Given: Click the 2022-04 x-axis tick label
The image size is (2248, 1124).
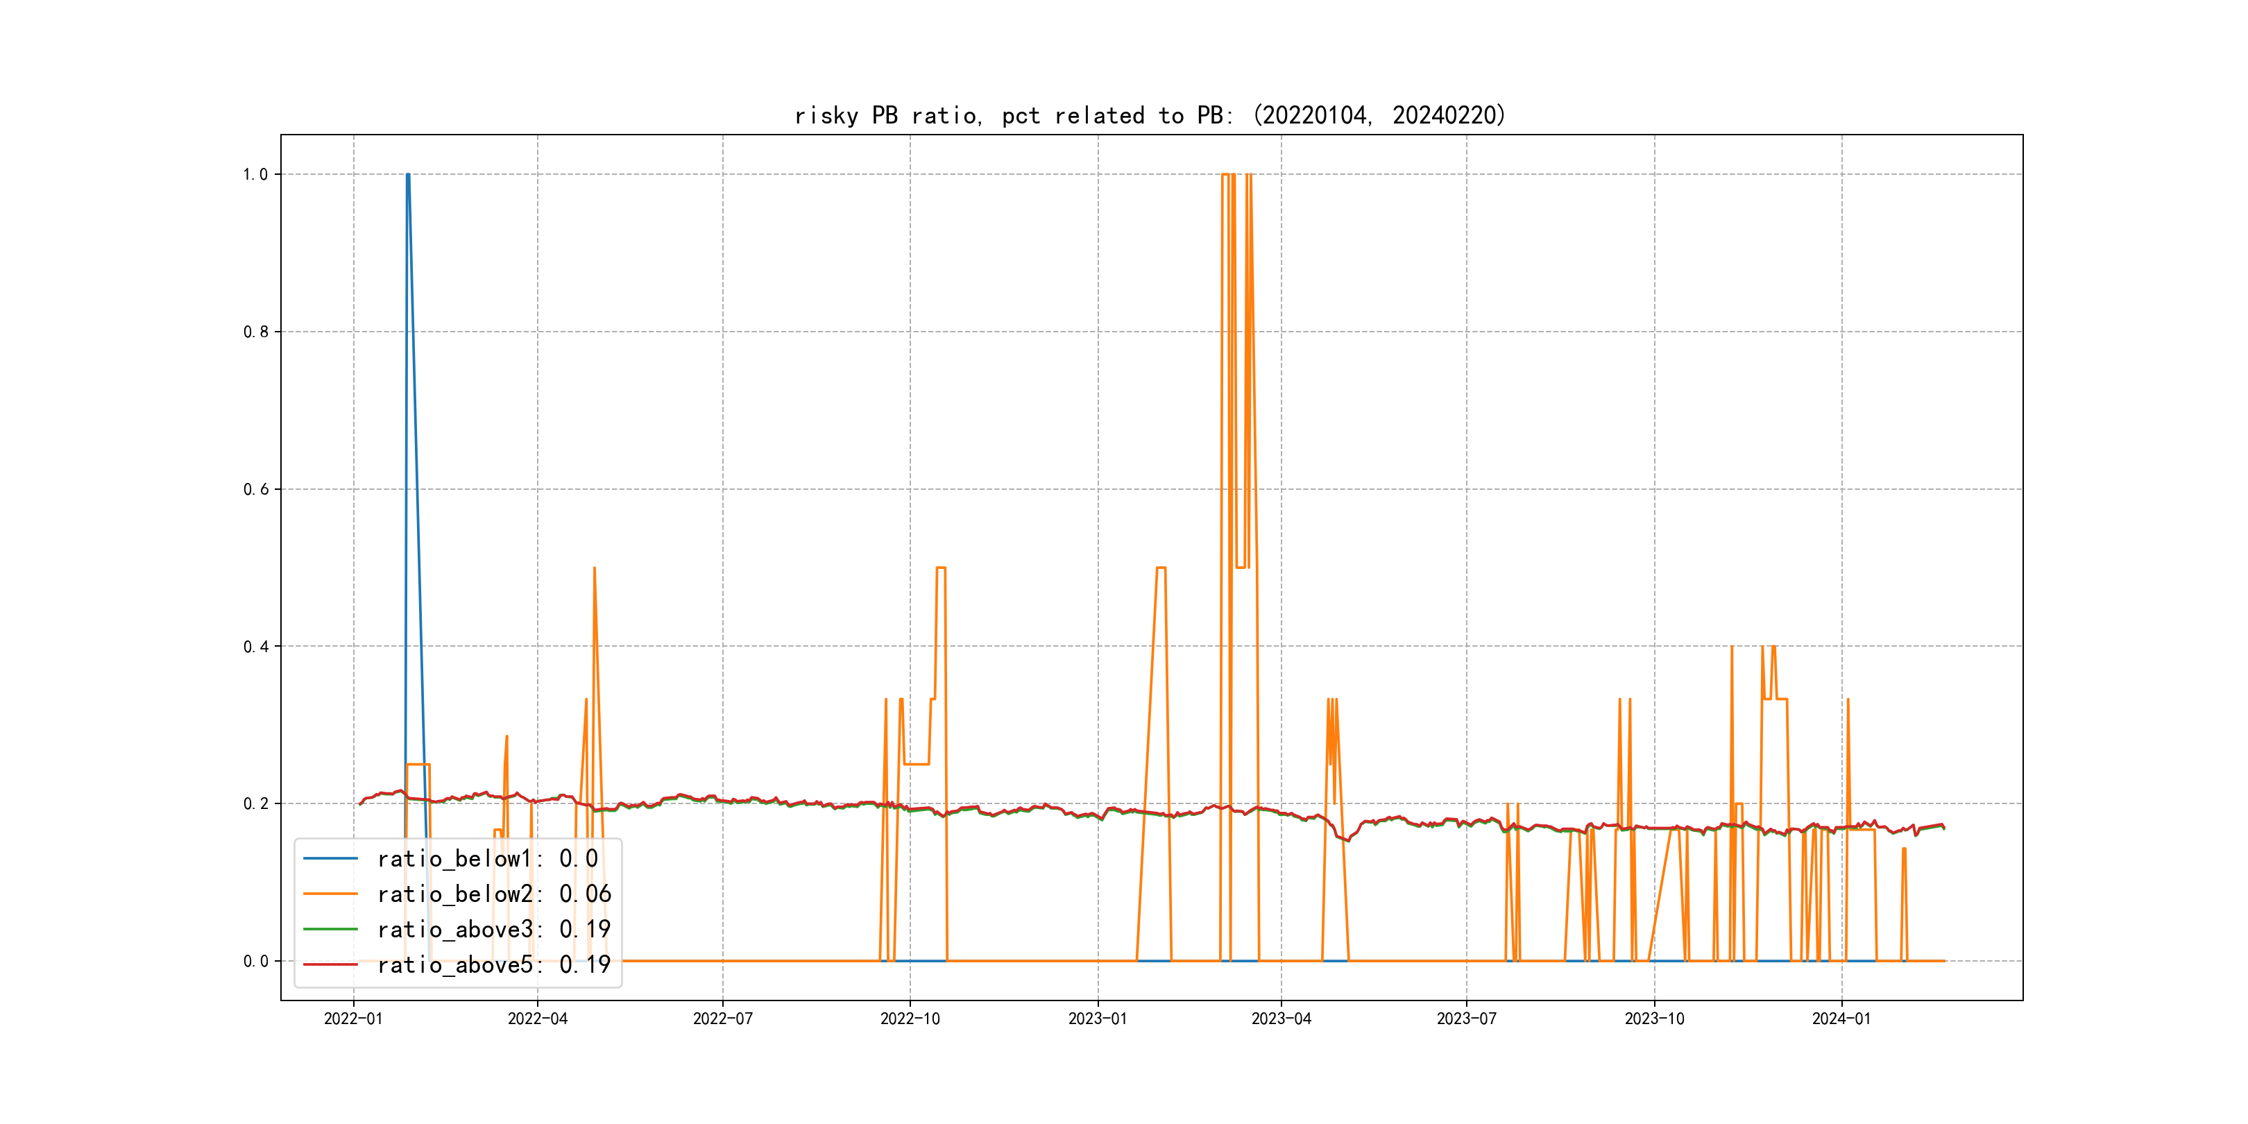Looking at the screenshot, I should (x=538, y=1019).
